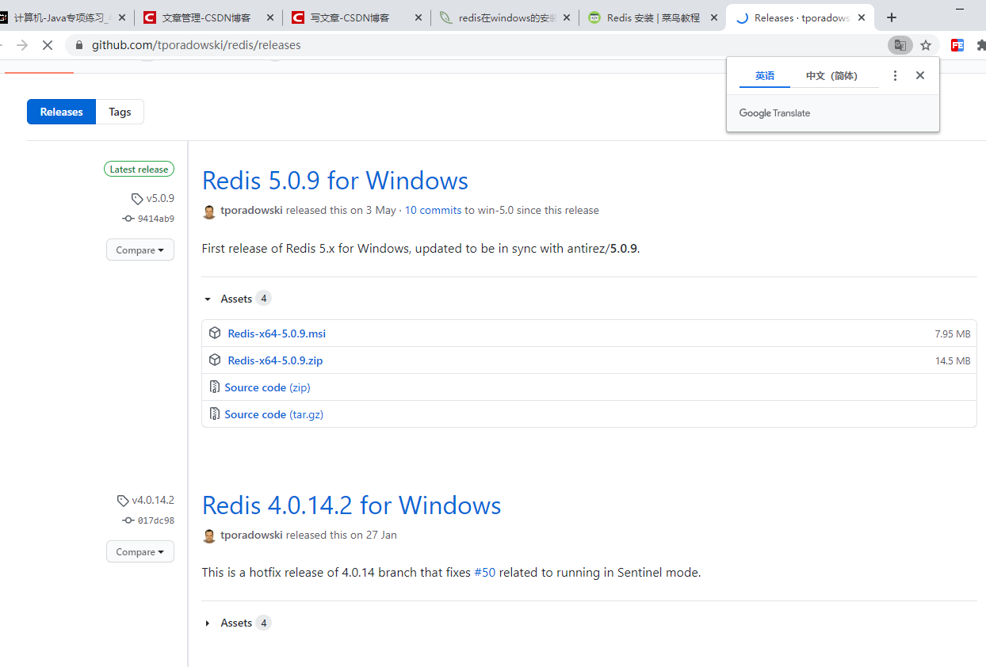This screenshot has height=667, width=986.
Task: Click the Latest release badge
Action: [139, 169]
